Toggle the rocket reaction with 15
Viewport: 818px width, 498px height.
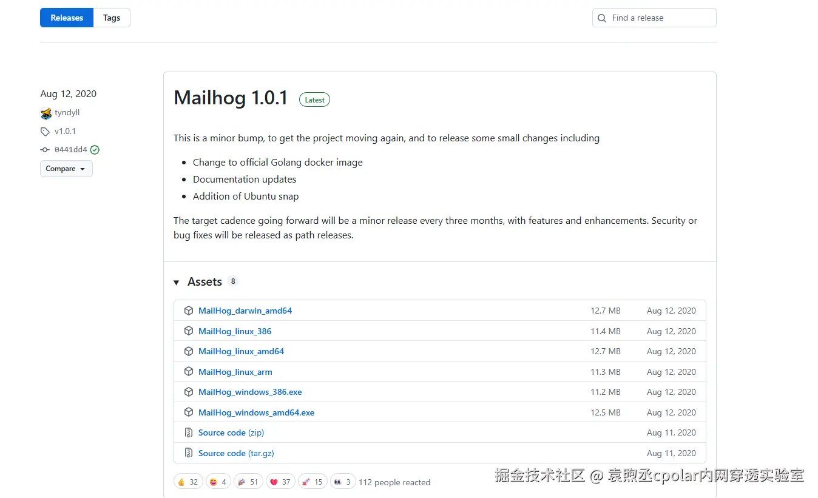(x=313, y=482)
